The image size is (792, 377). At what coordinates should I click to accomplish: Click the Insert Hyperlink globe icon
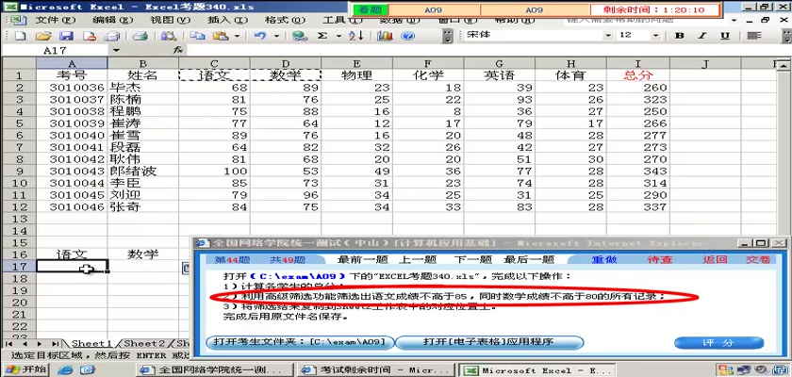coord(300,36)
